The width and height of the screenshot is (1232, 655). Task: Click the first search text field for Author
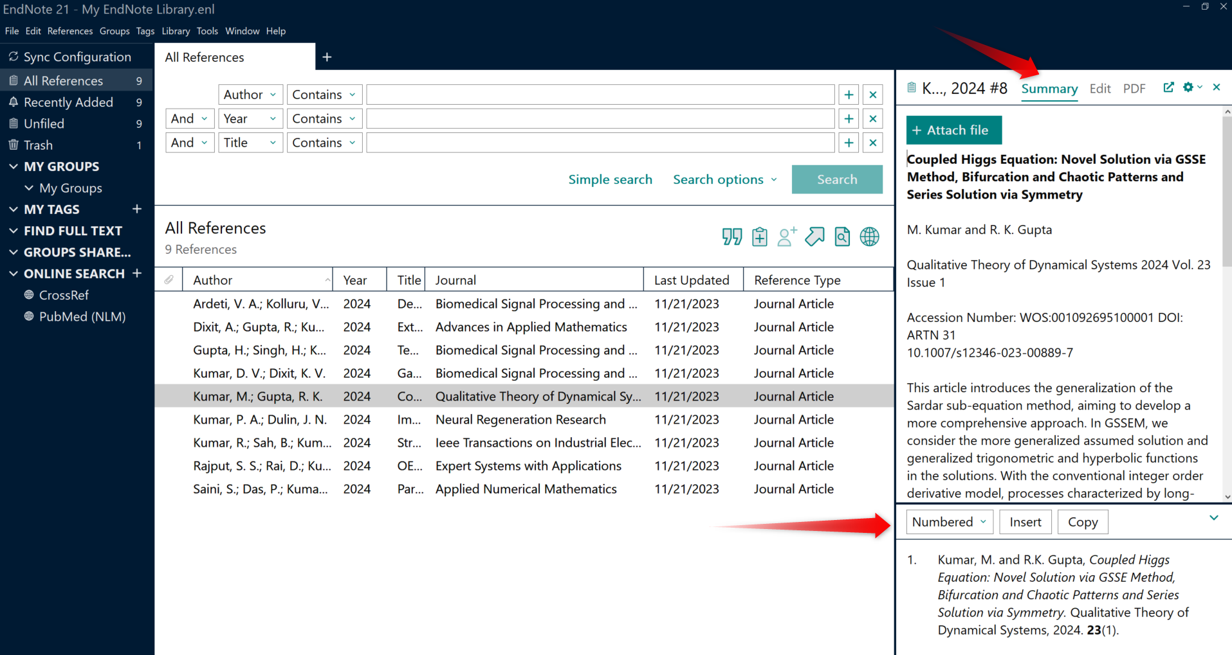pyautogui.click(x=600, y=94)
